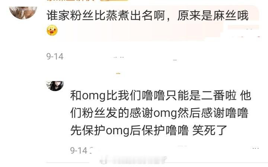The width and height of the screenshot is (268, 167).
Task: Click the words 笑死了 ending the reply
Action: point(210,131)
